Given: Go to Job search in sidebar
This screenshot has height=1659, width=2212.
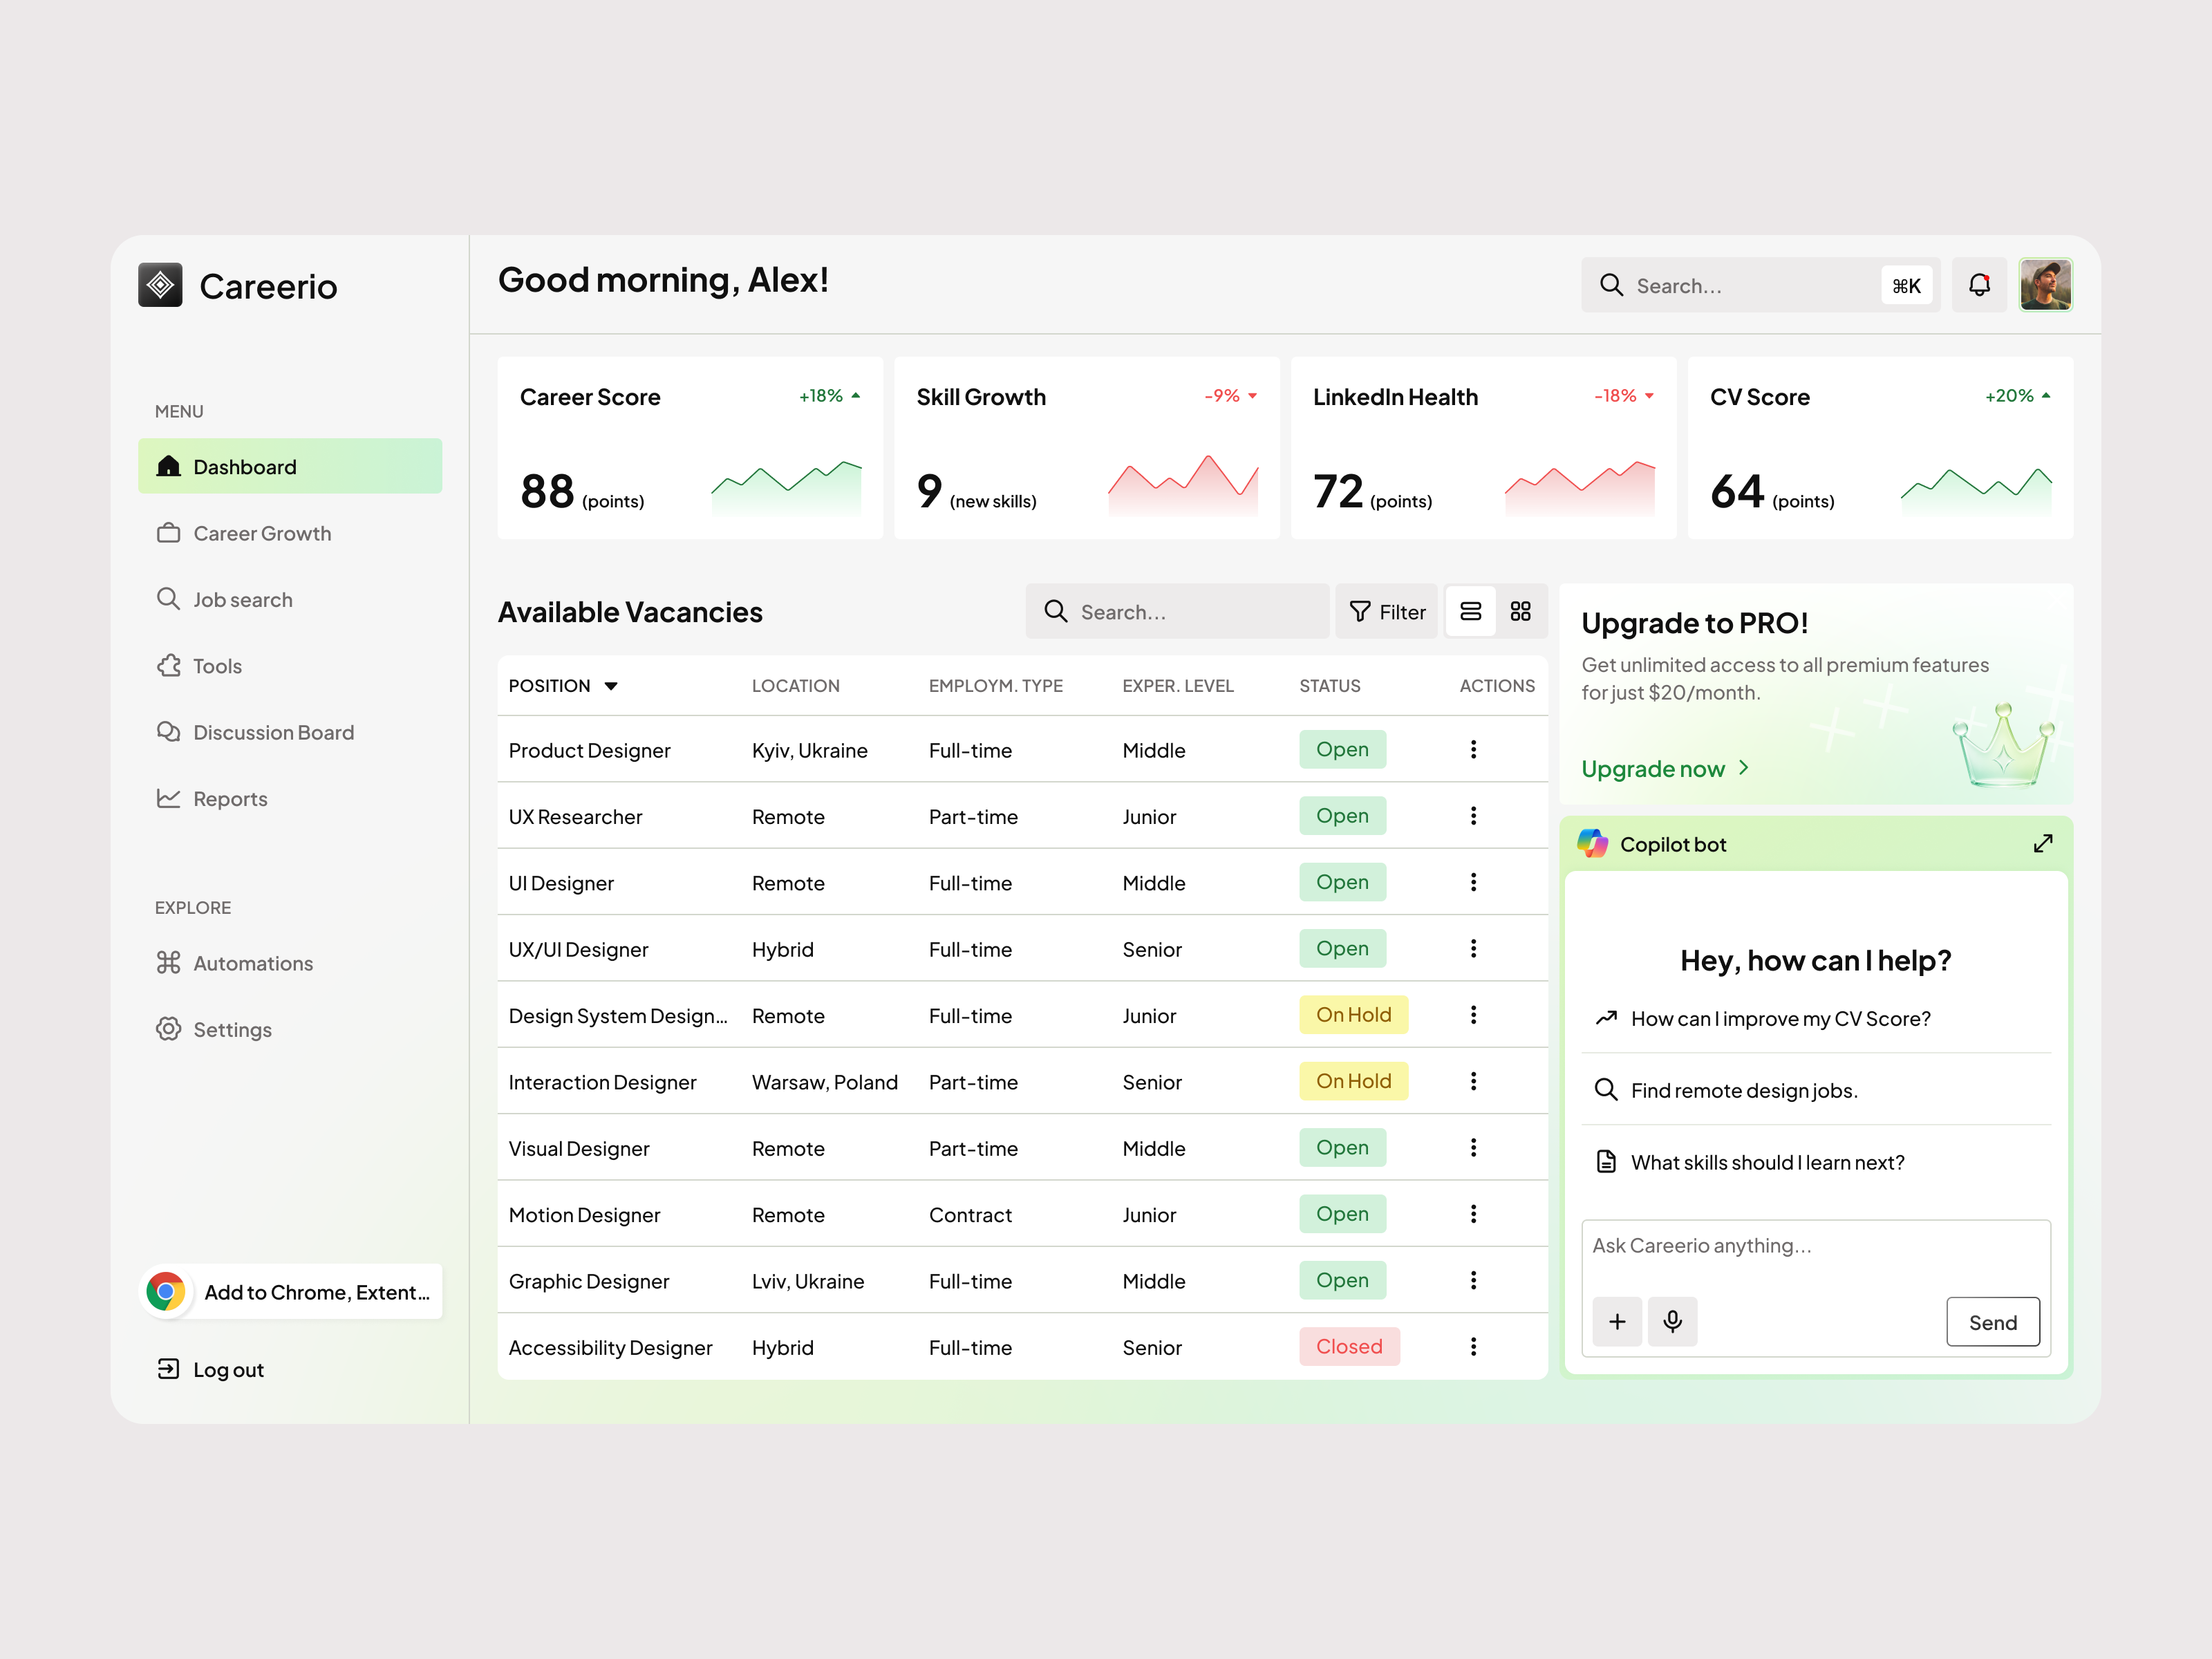Looking at the screenshot, I should 290,599.
